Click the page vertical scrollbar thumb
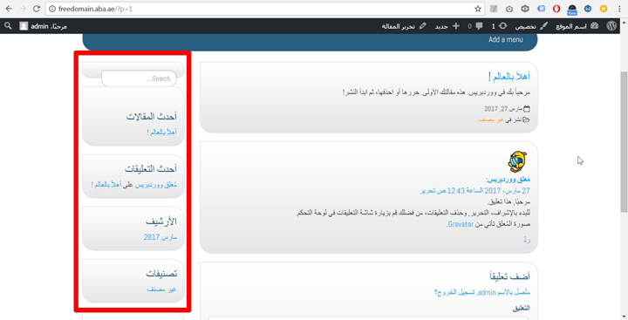Image resolution: width=628 pixels, height=320 pixels. click(x=624, y=142)
